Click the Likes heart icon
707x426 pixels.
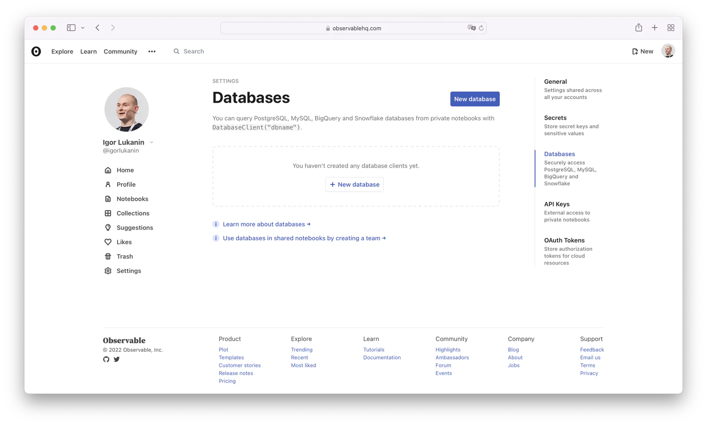point(108,242)
